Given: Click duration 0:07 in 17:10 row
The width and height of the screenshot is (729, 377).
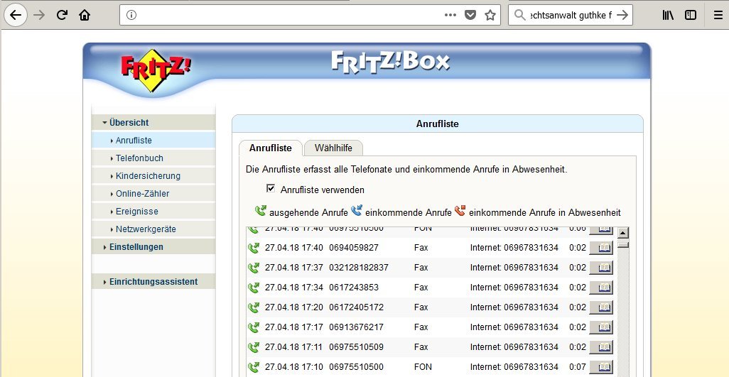Looking at the screenshot, I should click(x=578, y=367).
